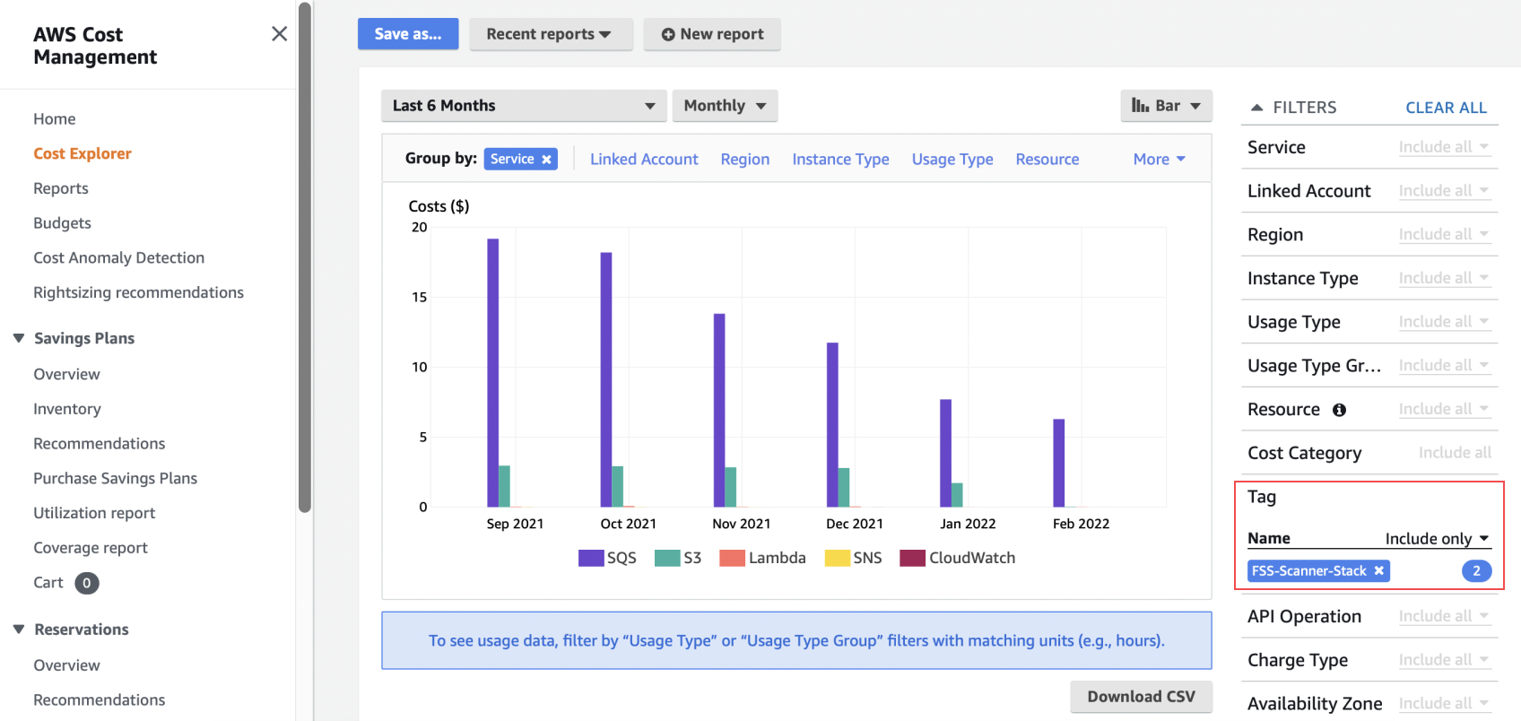
Task: Remove the Service group-by chip
Action: (x=546, y=160)
